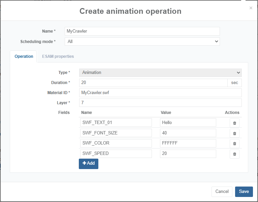Open the Scheduling mode dropdown

(x=142, y=42)
